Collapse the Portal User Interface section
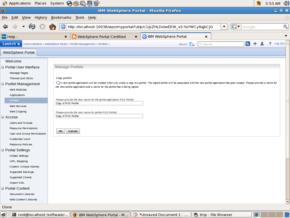290x218 pixels. click(3, 67)
